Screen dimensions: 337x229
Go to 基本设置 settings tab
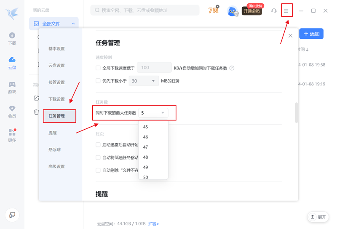point(56,49)
